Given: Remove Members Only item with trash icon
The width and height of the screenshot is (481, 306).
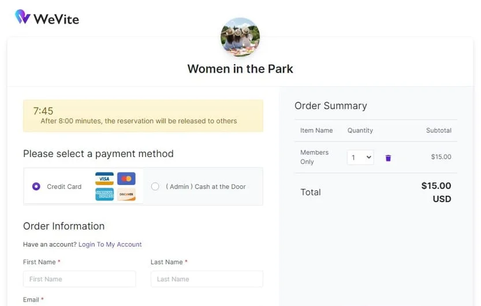Looking at the screenshot, I should [388, 158].
